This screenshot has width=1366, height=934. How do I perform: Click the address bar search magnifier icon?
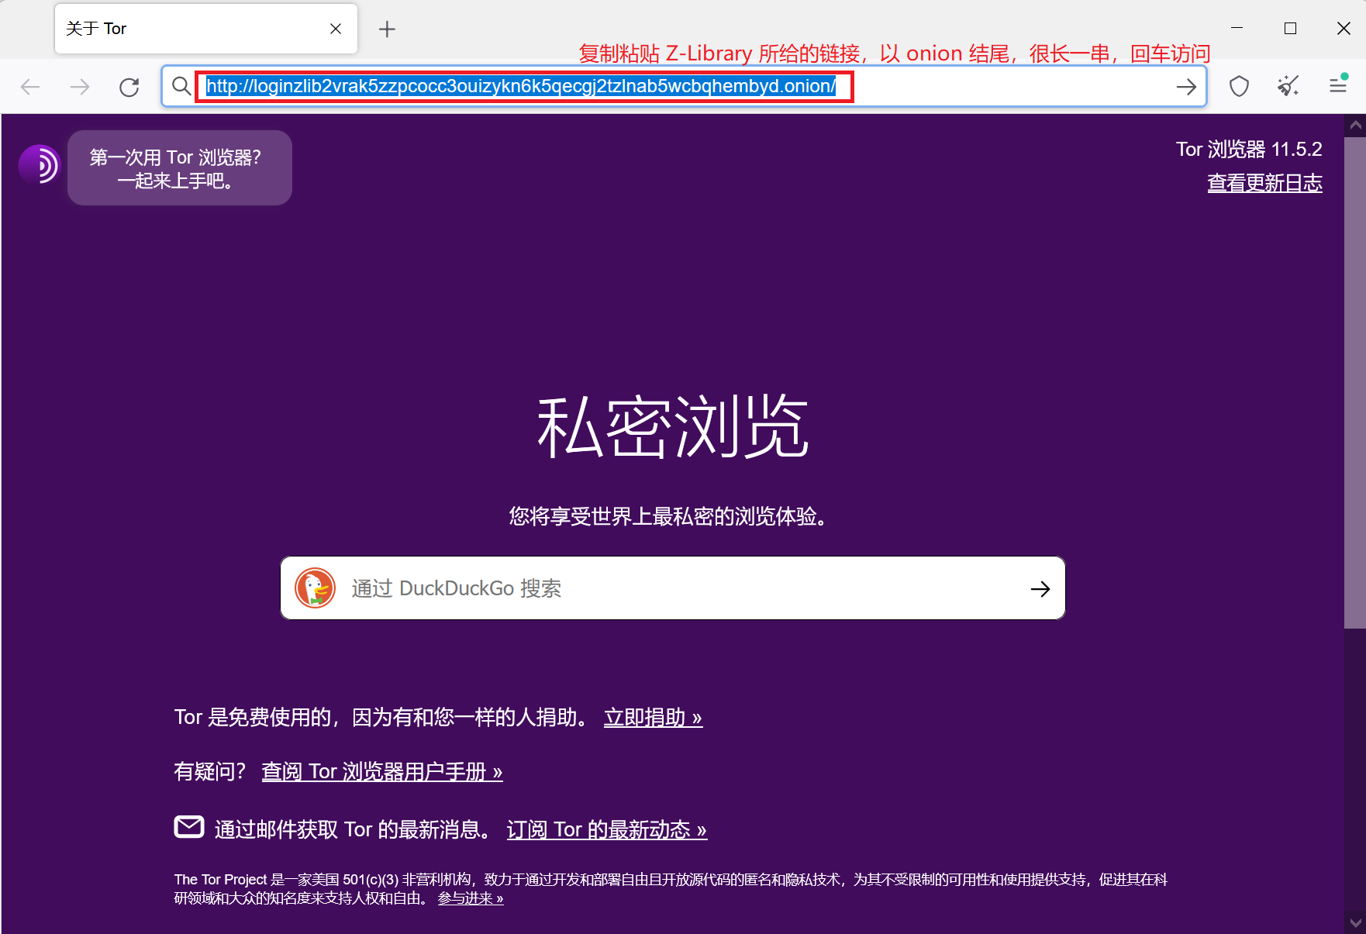tap(181, 86)
